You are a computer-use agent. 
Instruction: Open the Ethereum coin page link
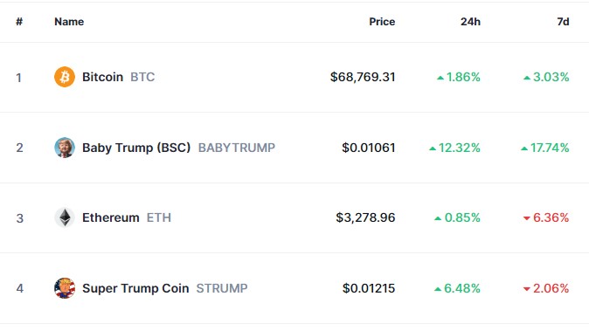coord(111,217)
